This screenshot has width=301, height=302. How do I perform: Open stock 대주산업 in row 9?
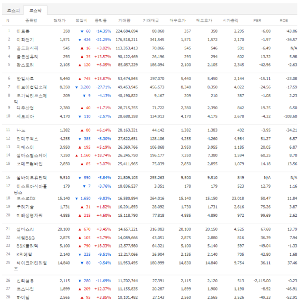click(25, 108)
